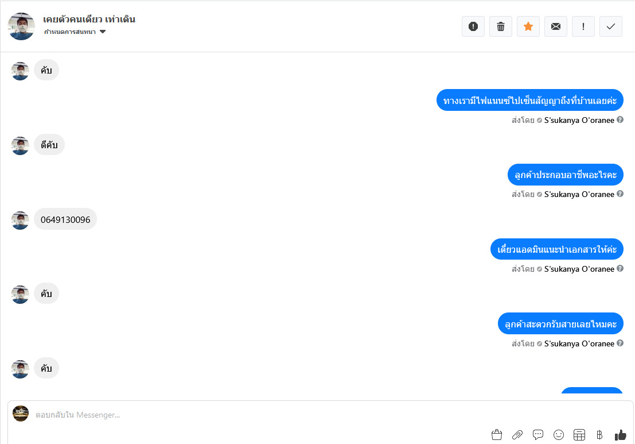Expand the conversation assignment dropdown arrow
This screenshot has width=635, height=444.
(103, 32)
